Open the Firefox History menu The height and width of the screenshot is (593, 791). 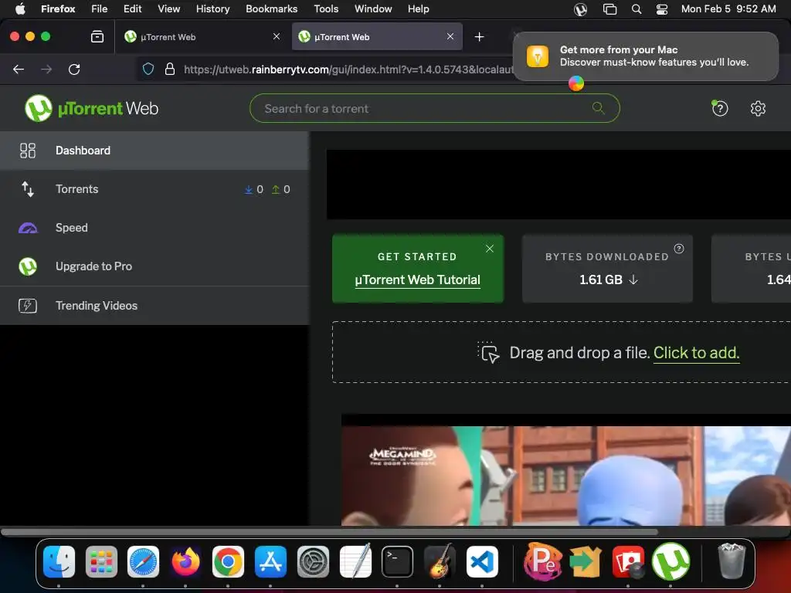click(212, 8)
